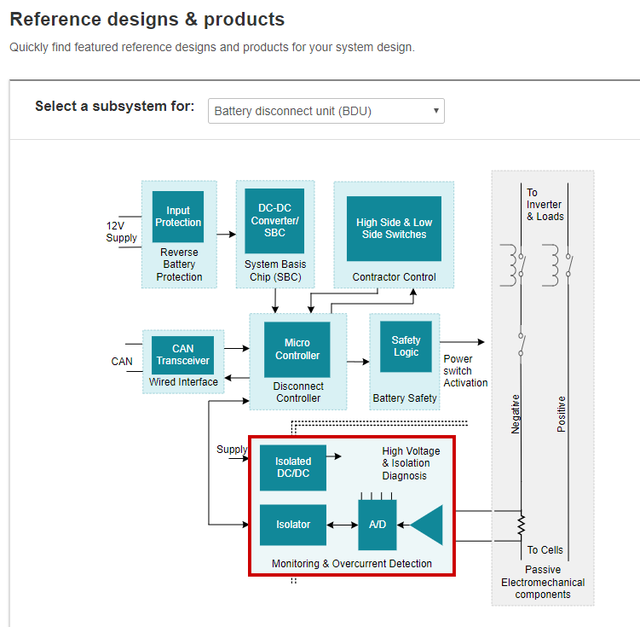The height and width of the screenshot is (627, 640).
Task: Click the Passive Electromechanical components label
Action: coord(543,582)
